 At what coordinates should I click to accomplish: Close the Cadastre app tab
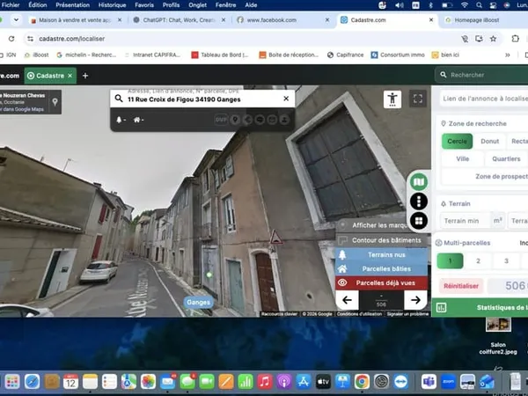click(x=70, y=76)
